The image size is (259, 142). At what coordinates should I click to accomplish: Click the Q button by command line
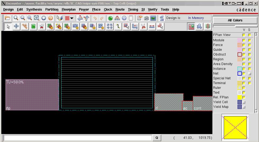click(x=157, y=138)
